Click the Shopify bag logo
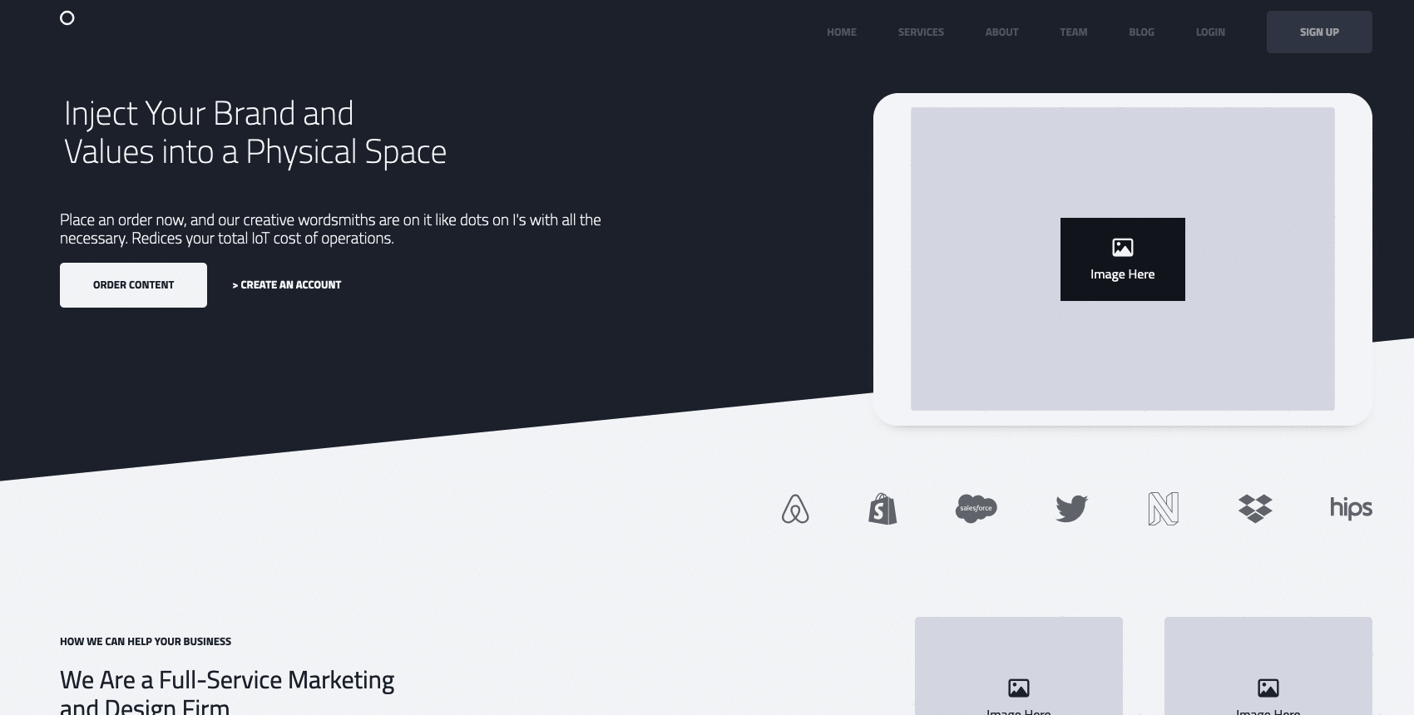Screen dimensions: 1414x715 [x=883, y=509]
